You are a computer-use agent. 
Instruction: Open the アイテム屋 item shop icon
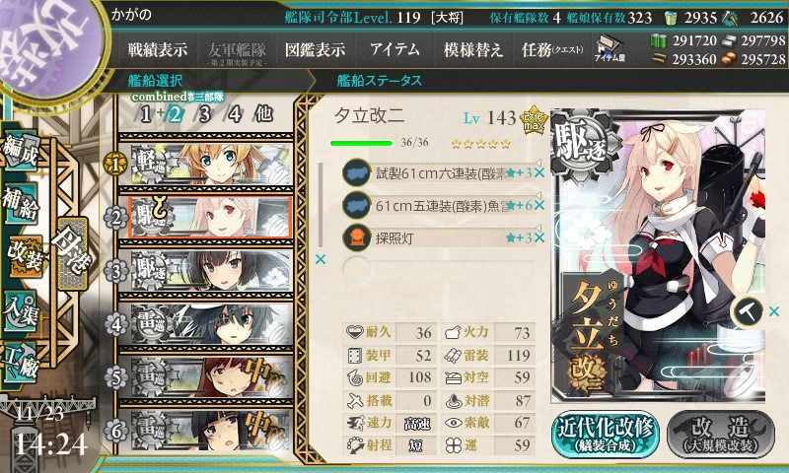(x=610, y=48)
